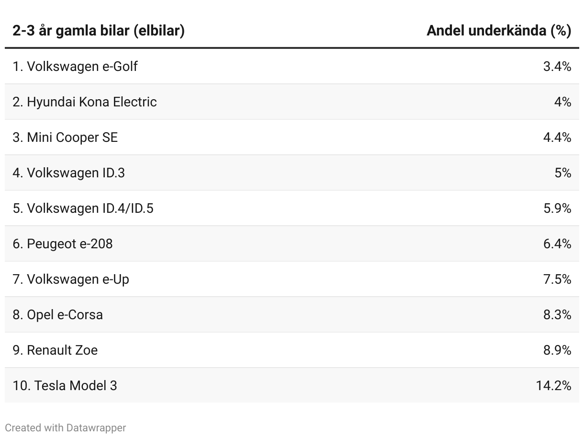Click the 14.2% value for Tesla
The width and height of the screenshot is (584, 439).
click(553, 385)
